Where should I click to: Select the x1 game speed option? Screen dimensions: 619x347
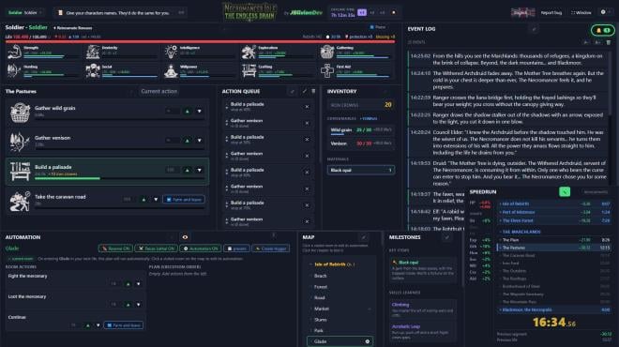[x=362, y=12]
